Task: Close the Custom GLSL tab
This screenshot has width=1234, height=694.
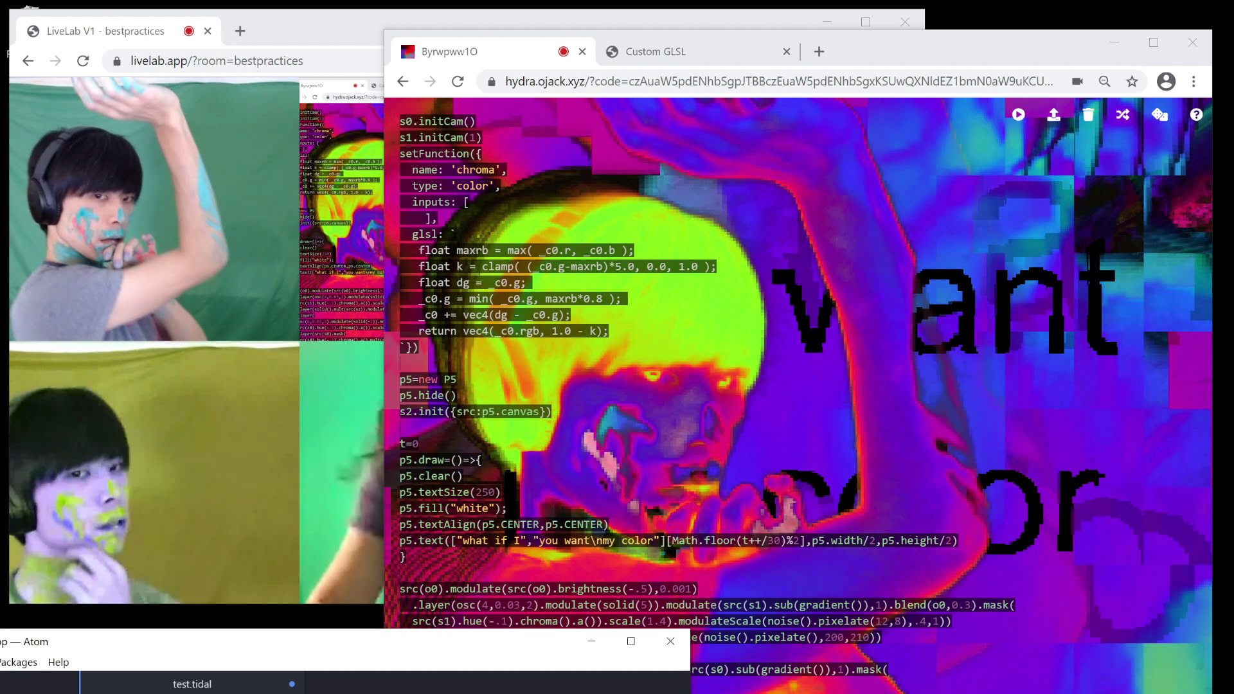Action: point(786,51)
